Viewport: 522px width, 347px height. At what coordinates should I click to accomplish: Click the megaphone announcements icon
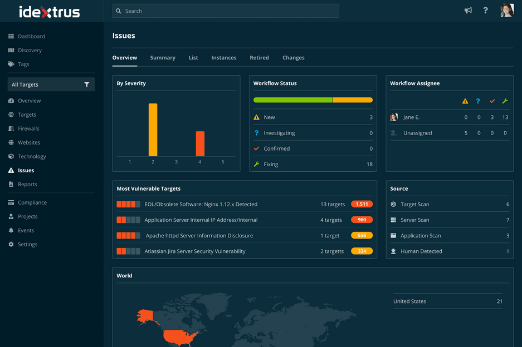pyautogui.click(x=468, y=11)
